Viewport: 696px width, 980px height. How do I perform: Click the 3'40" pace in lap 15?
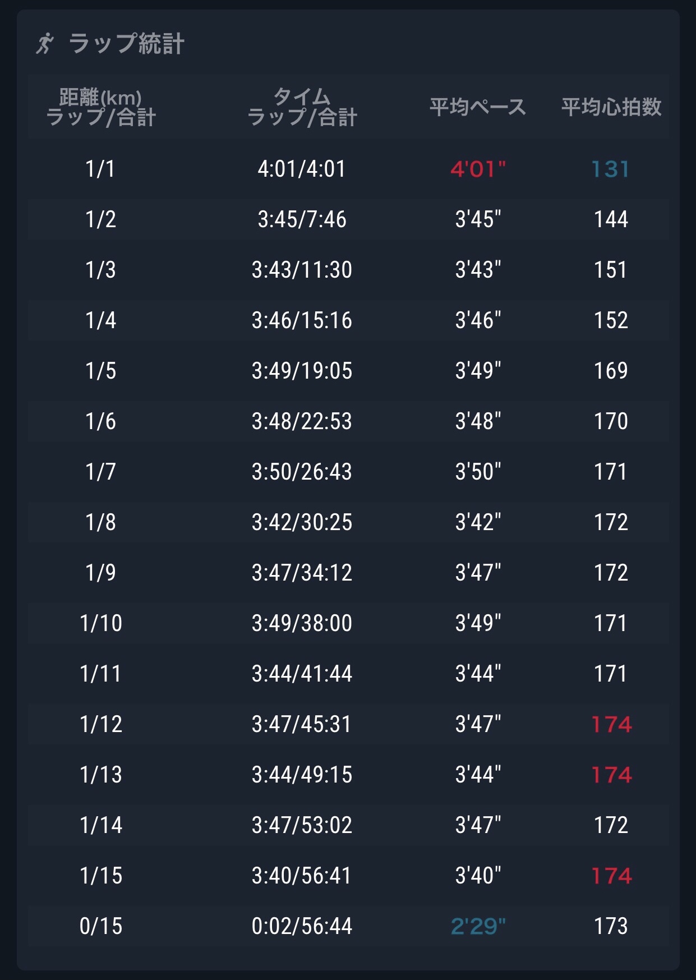[478, 876]
